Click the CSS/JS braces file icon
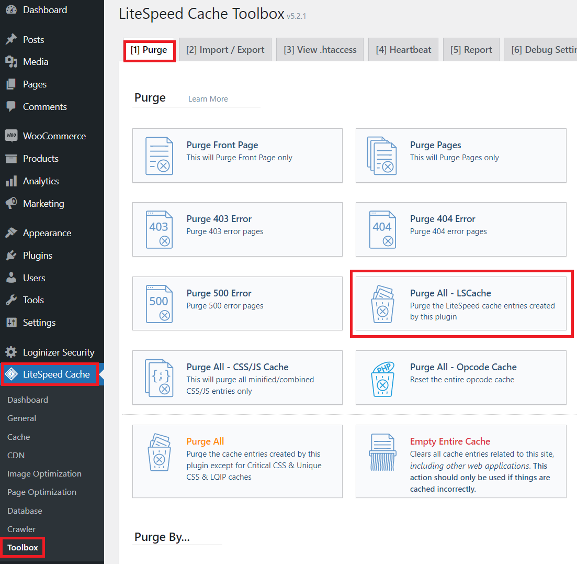 [160, 378]
